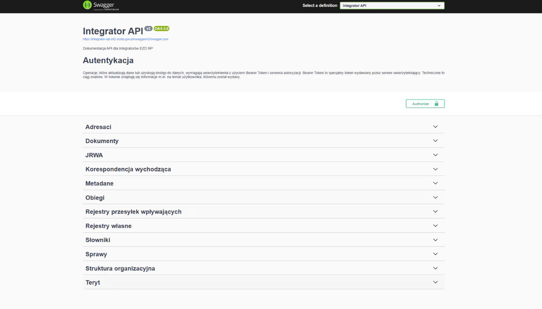Screen dimensions: 542x309
Task: Open the swagger.json URL link
Action: (x=125, y=39)
